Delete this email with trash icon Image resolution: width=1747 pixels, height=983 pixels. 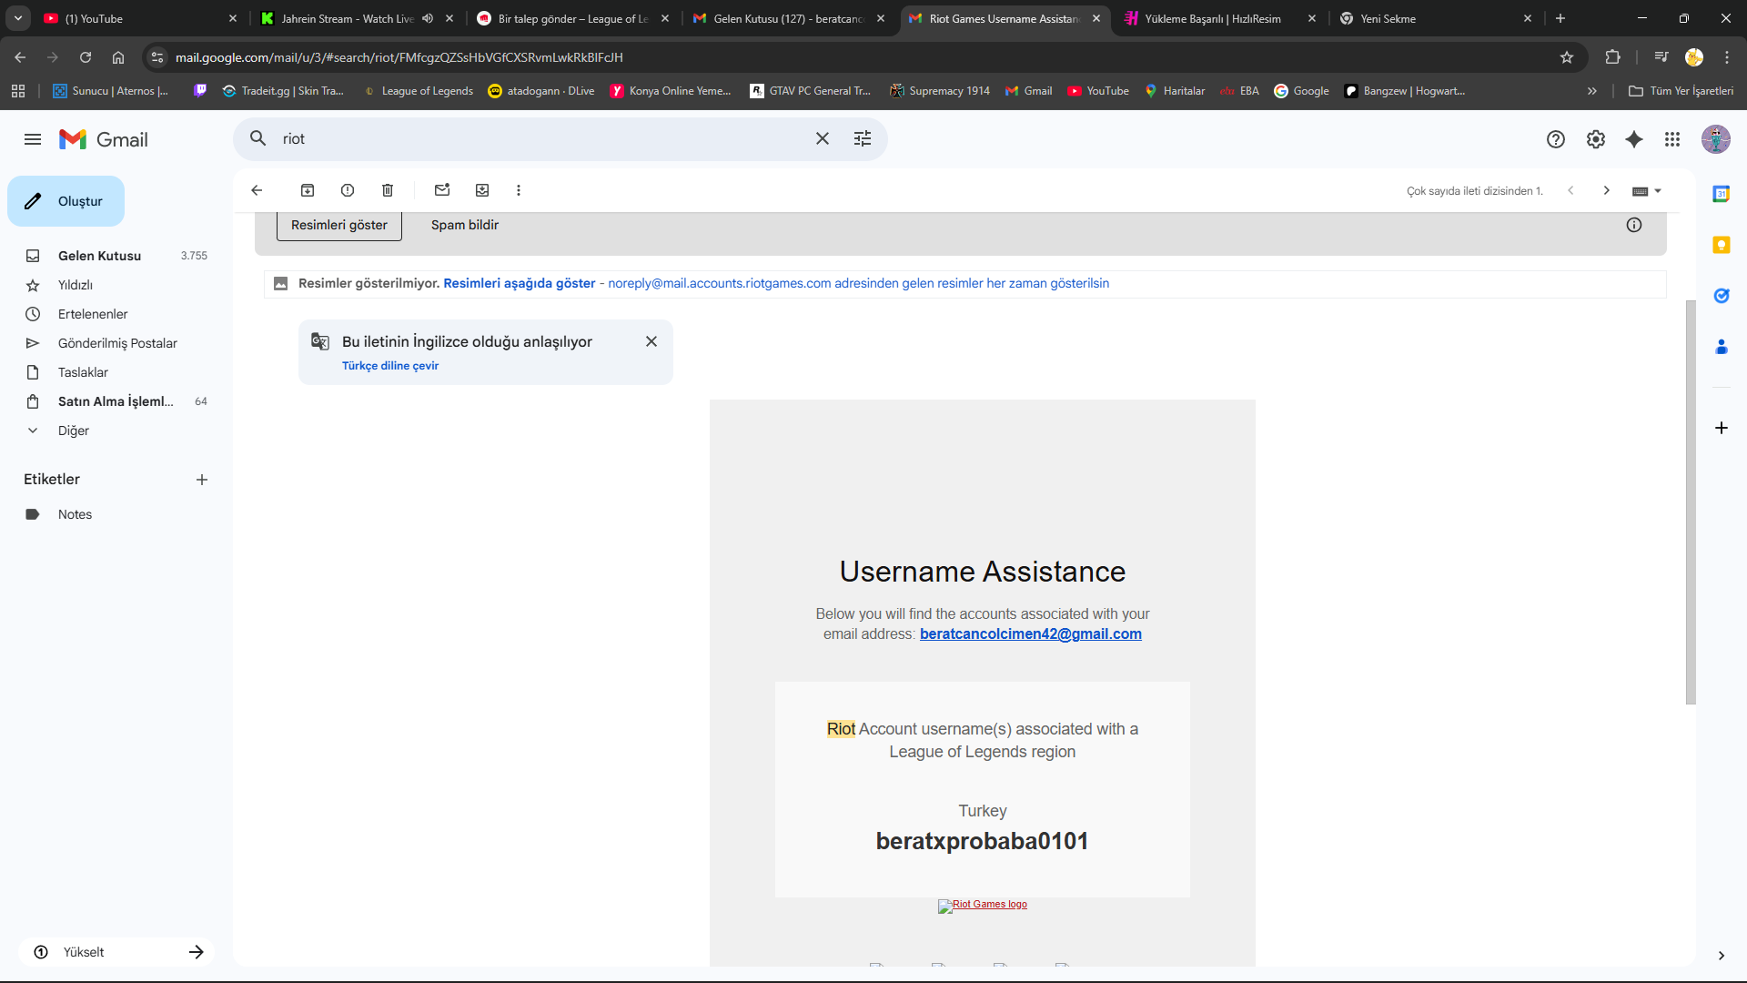click(x=388, y=190)
